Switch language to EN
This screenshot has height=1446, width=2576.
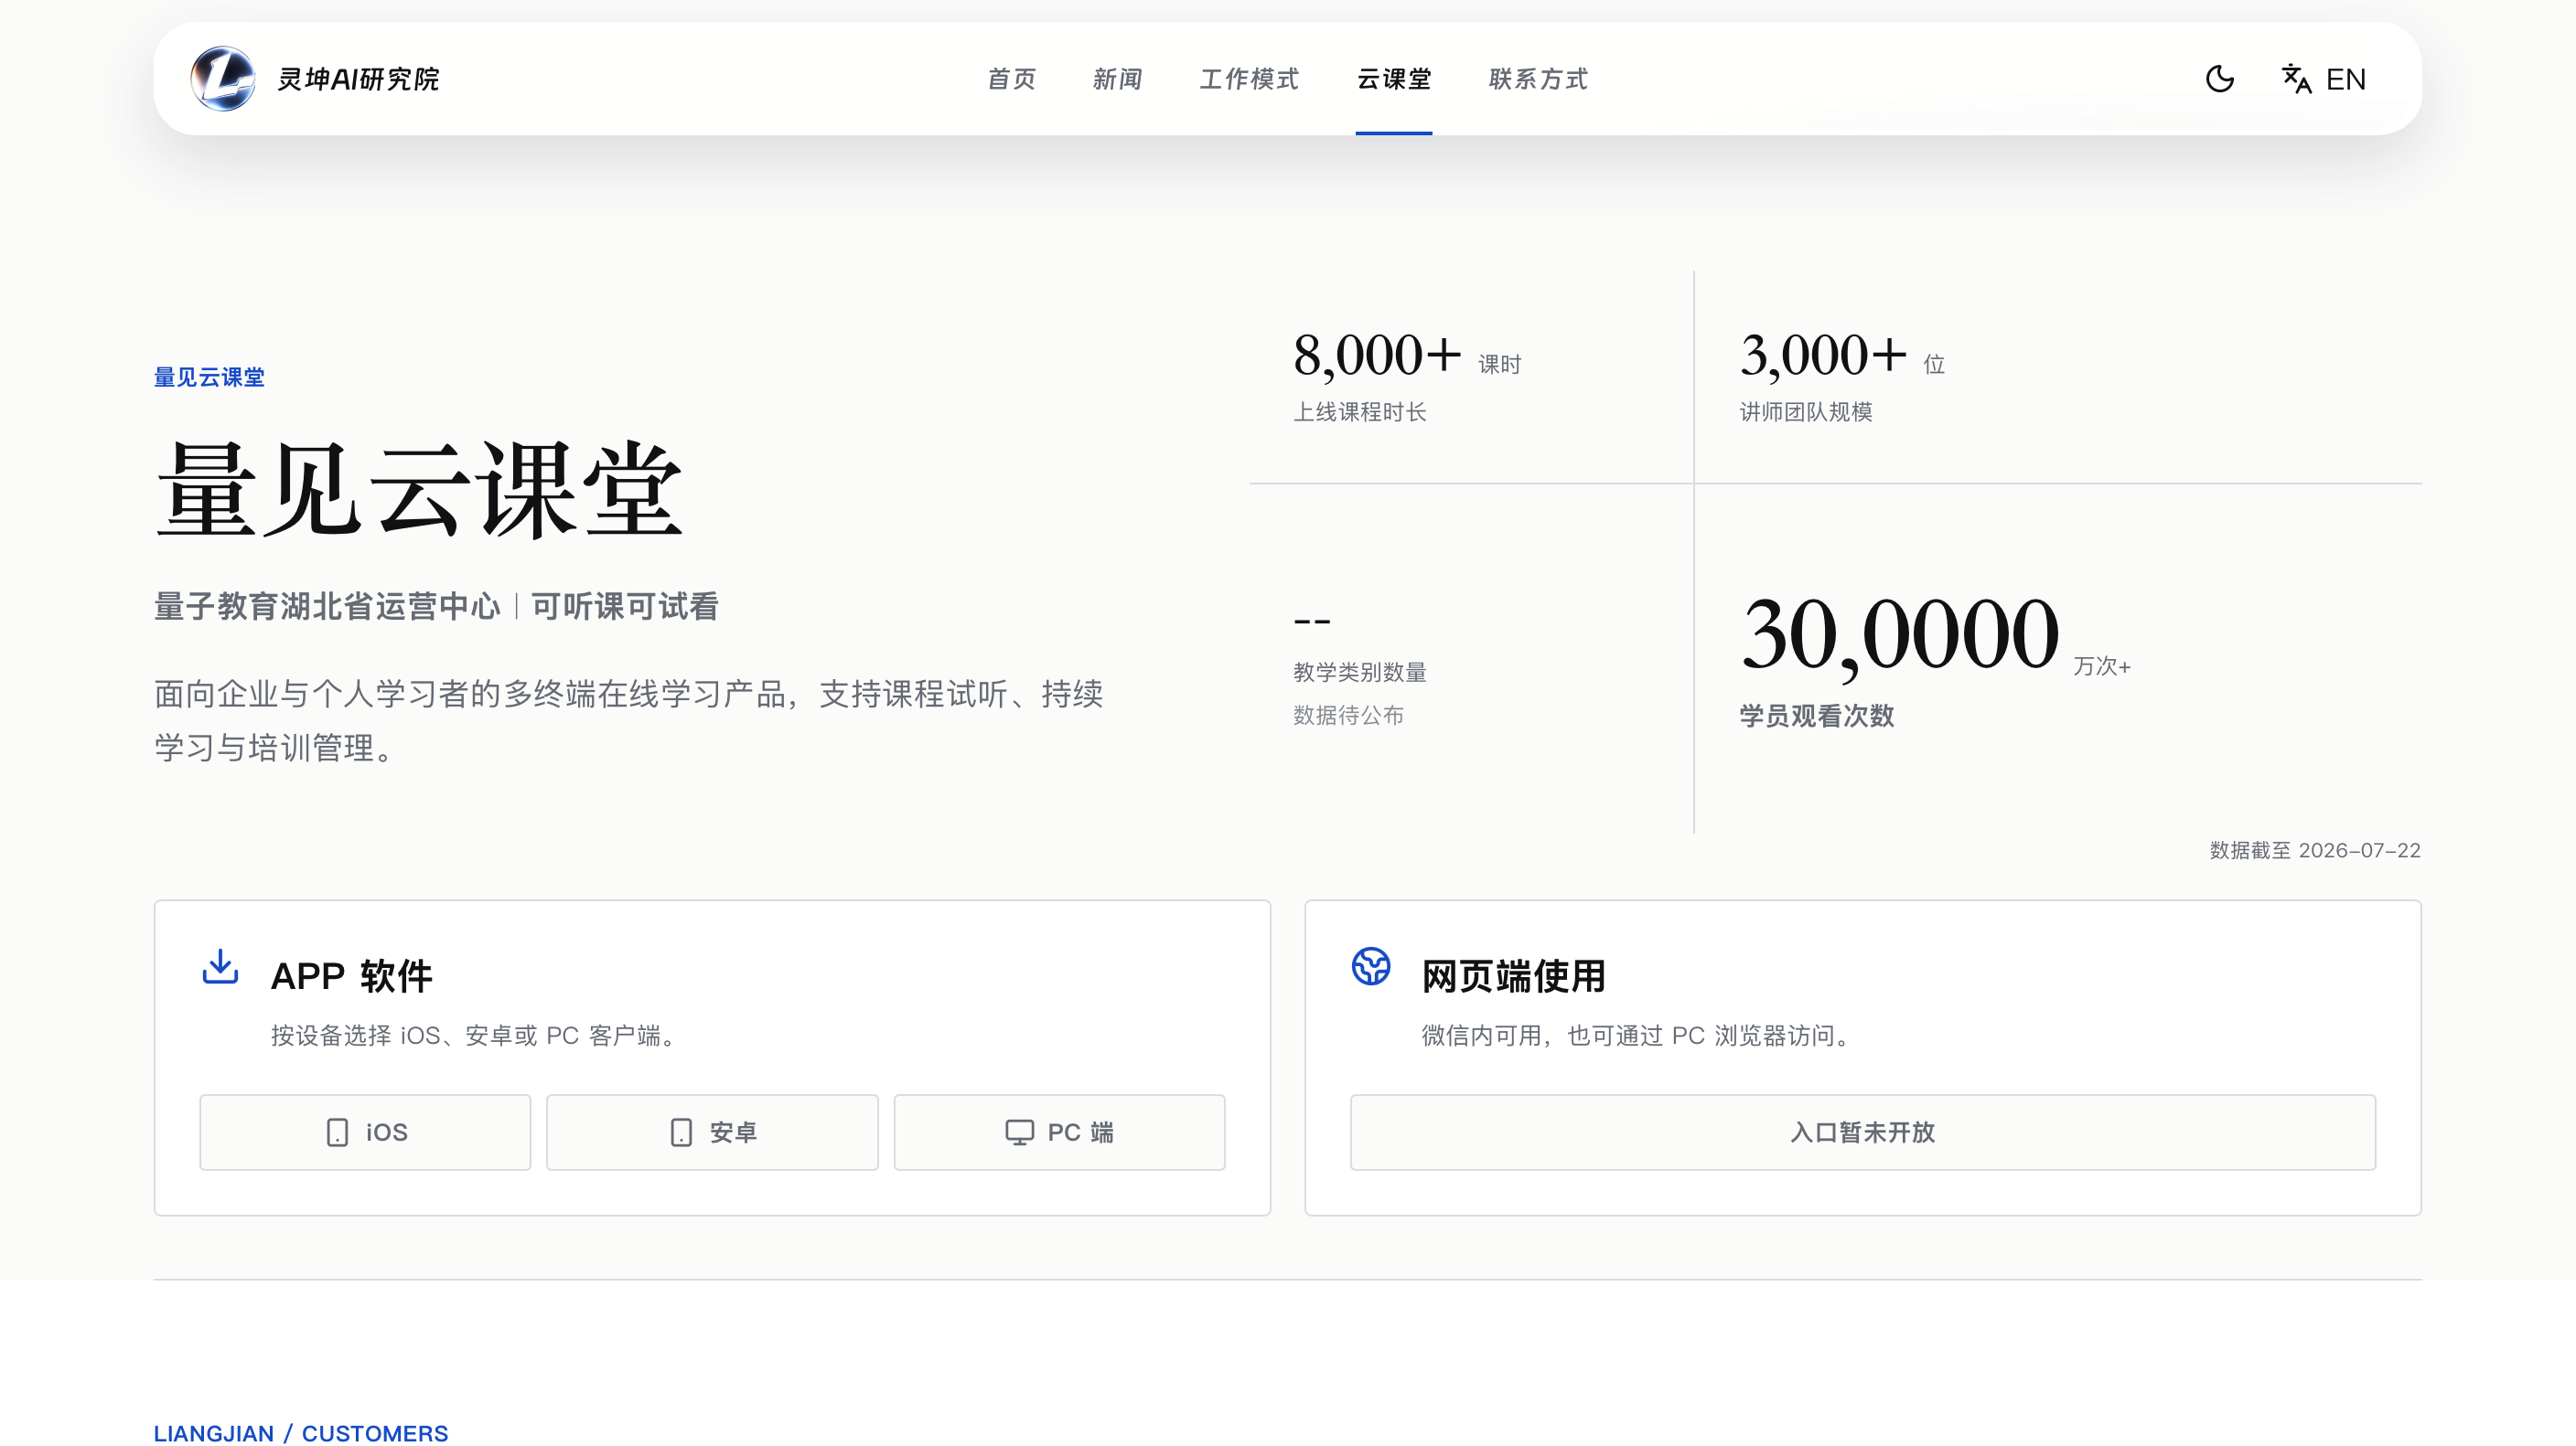(2345, 79)
